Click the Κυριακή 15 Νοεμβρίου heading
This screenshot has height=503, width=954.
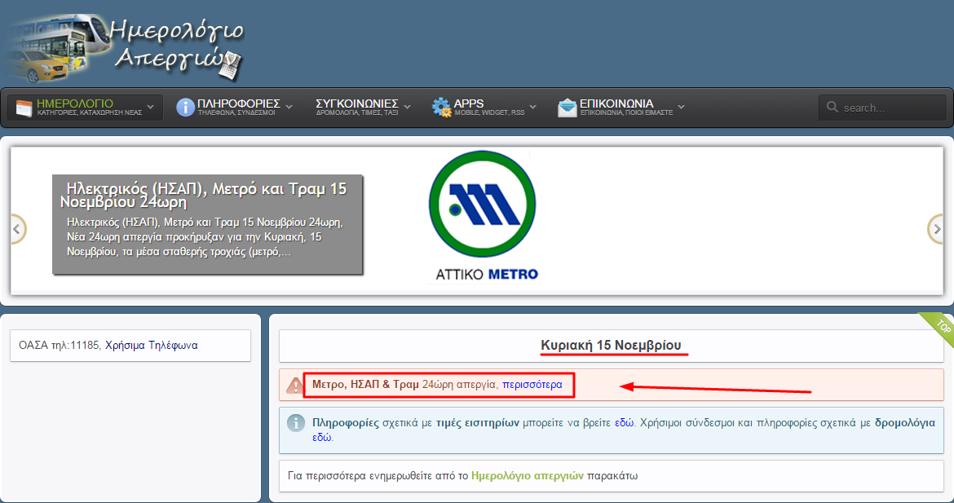pyautogui.click(x=611, y=345)
